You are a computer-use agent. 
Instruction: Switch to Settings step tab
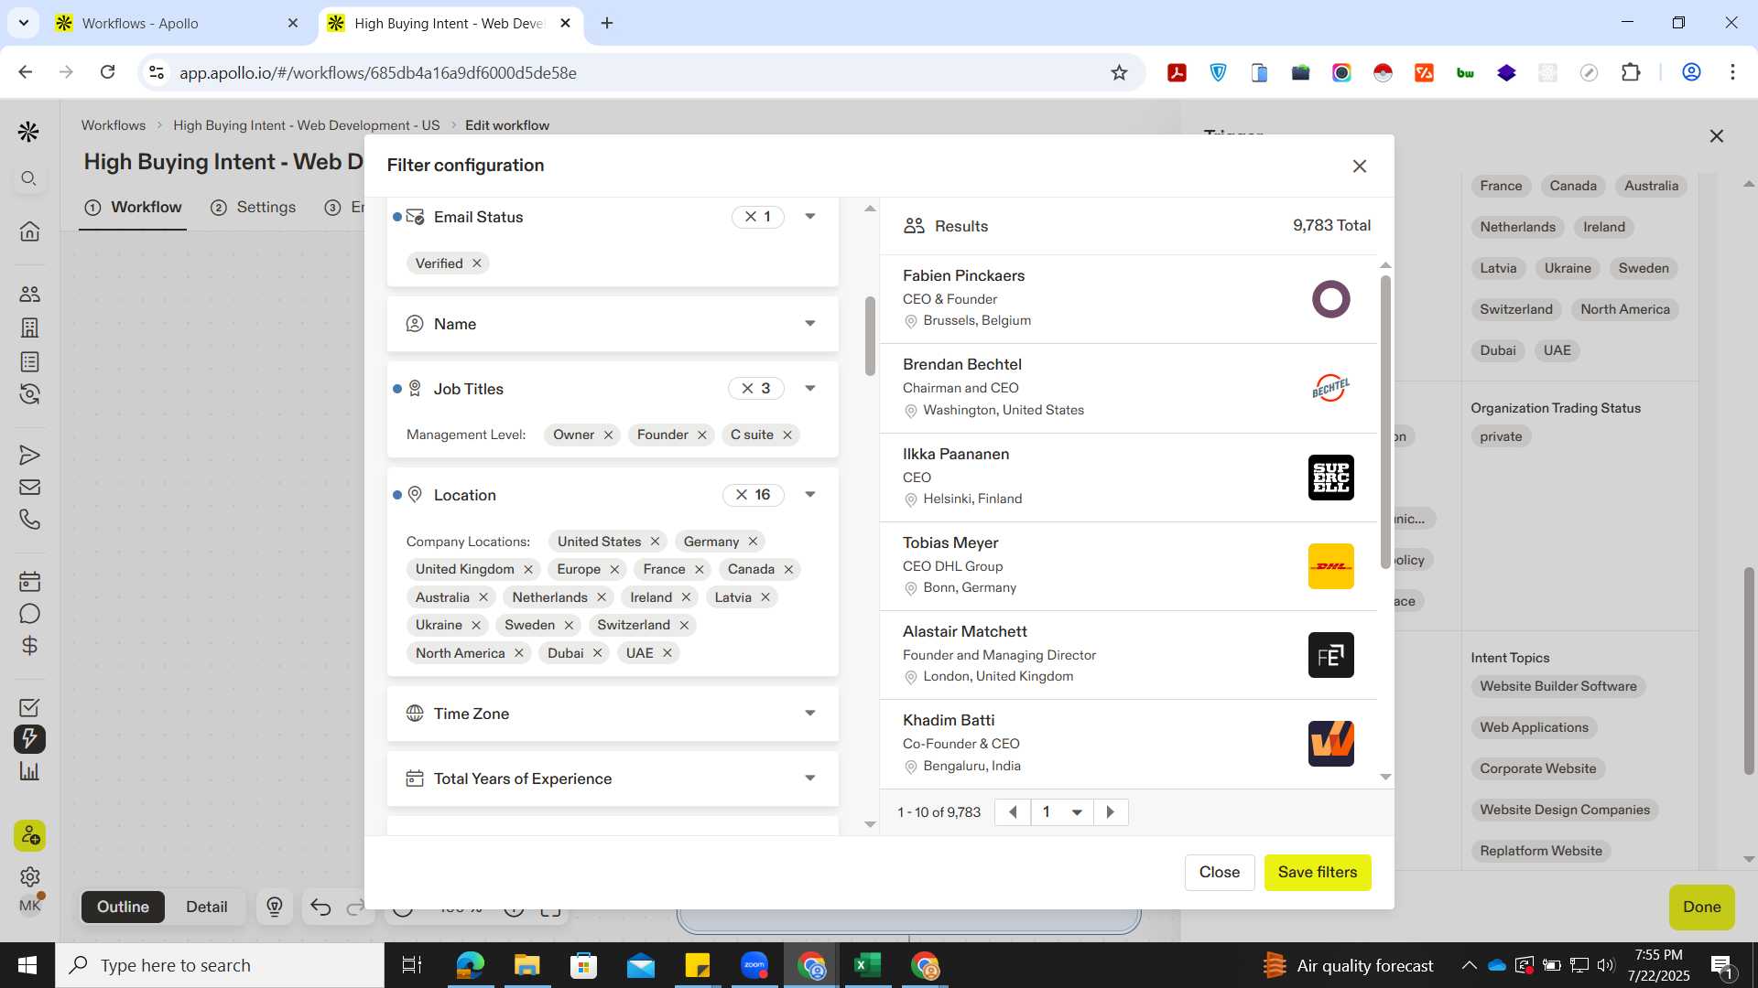pyautogui.click(x=254, y=208)
